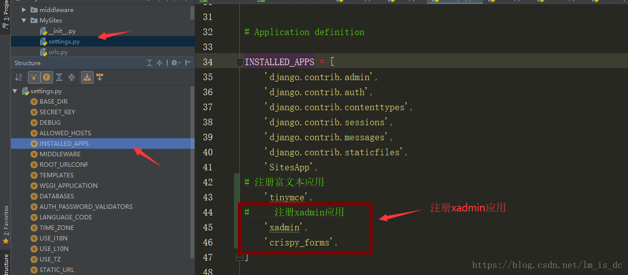Click variable icon next to ALLOWED_HOSTS

34,133
